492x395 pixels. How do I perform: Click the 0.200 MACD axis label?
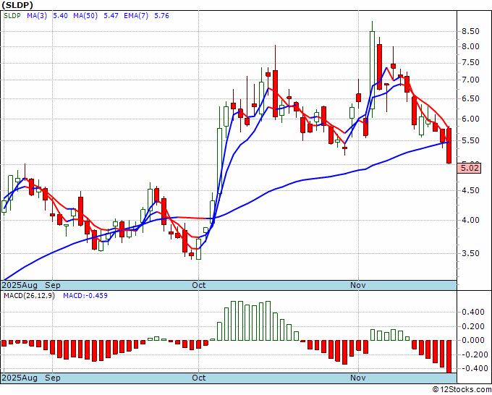(x=473, y=326)
